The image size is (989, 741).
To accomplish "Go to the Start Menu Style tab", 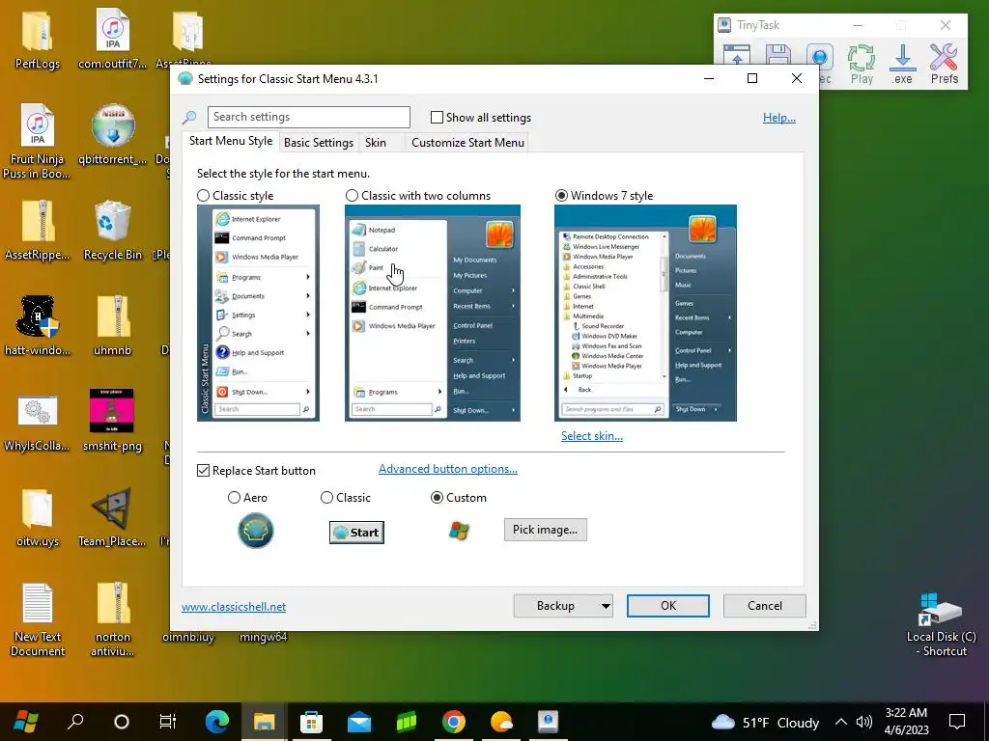I will pos(231,141).
